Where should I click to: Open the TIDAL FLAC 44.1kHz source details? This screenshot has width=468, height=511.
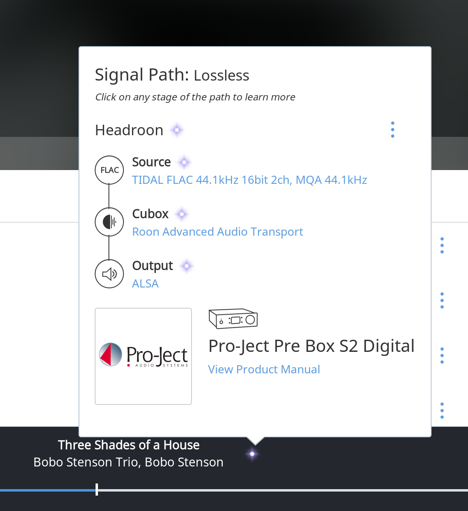coord(249,180)
